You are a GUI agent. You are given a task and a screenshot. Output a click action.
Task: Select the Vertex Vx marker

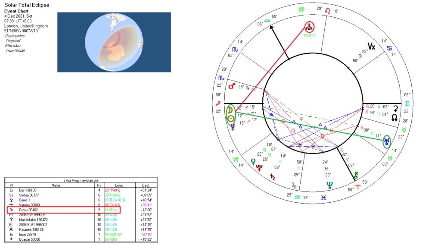[x=371, y=46]
